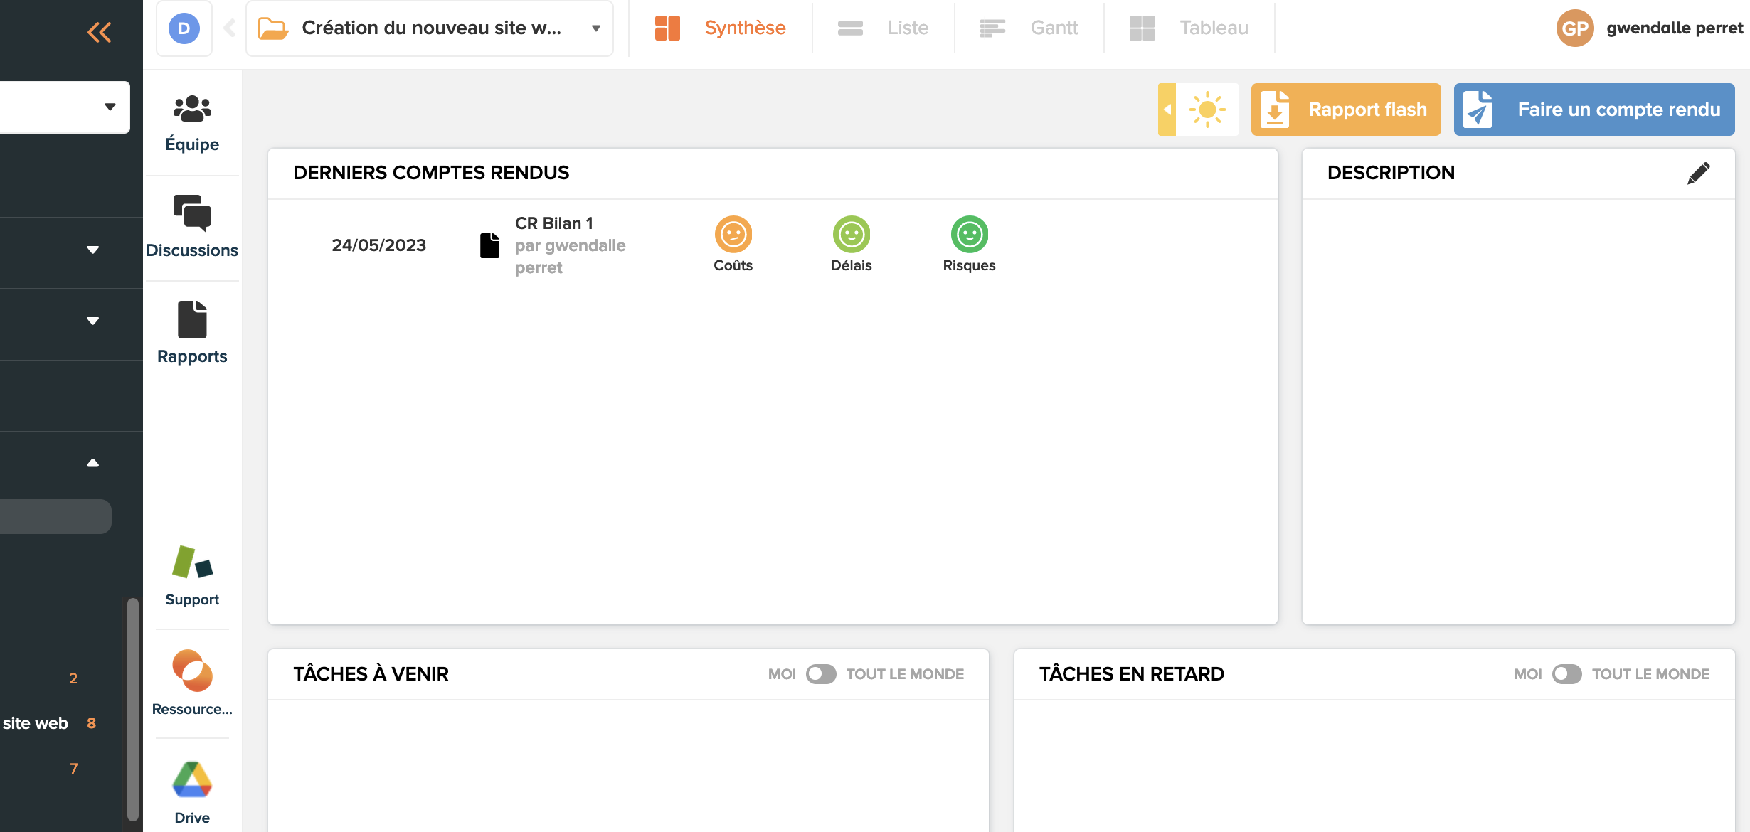Open the CR Bilan 1 report entry
This screenshot has height=832, width=1750.
[553, 224]
